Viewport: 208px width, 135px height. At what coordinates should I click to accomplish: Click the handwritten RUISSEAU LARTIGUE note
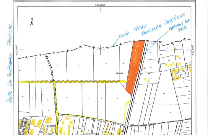(x=163, y=24)
